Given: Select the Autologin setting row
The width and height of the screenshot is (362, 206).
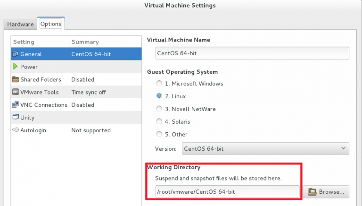Looking at the screenshot, I should [76, 130].
